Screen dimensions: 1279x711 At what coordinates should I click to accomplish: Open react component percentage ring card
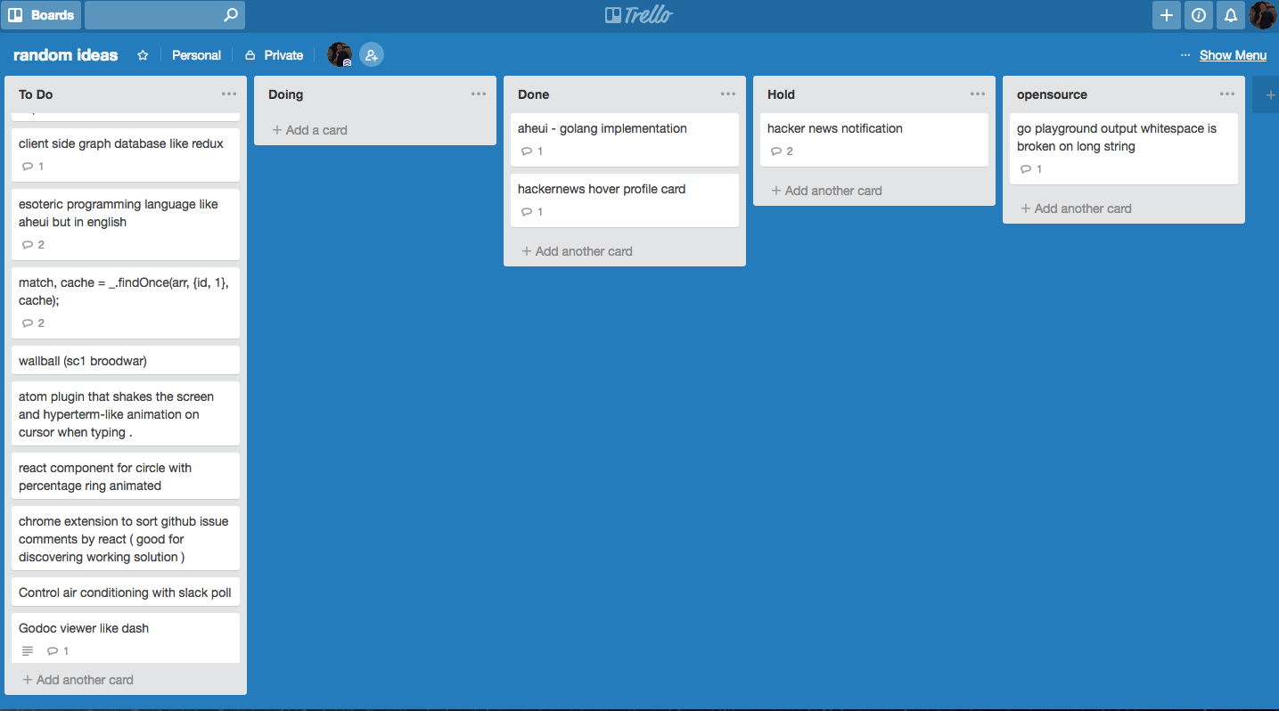click(126, 477)
